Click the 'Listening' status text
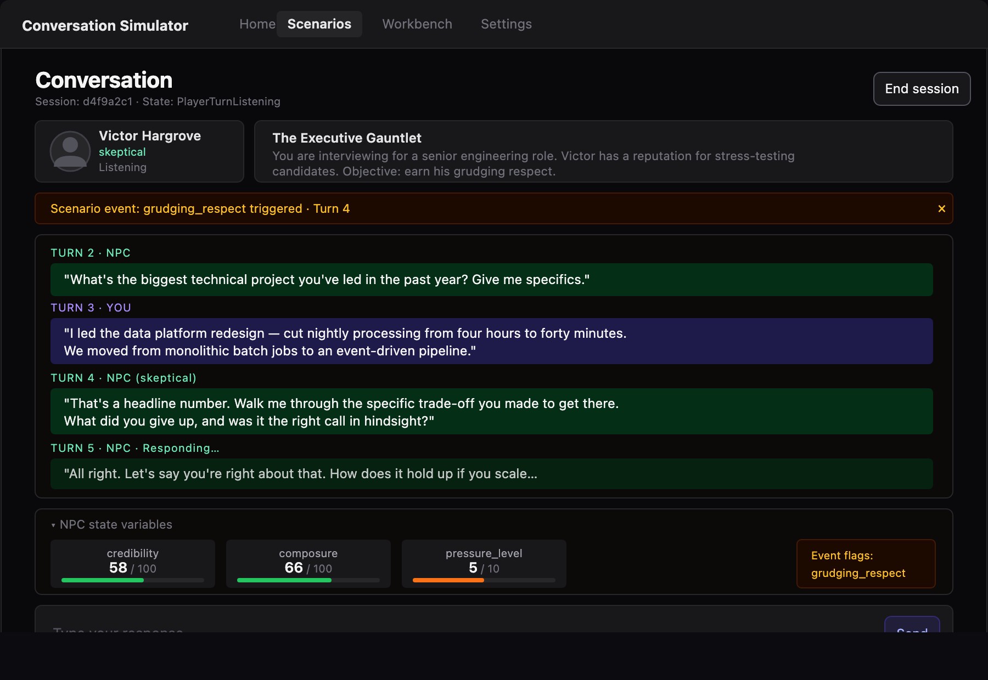Image resolution: width=988 pixels, height=680 pixels. pyautogui.click(x=122, y=167)
